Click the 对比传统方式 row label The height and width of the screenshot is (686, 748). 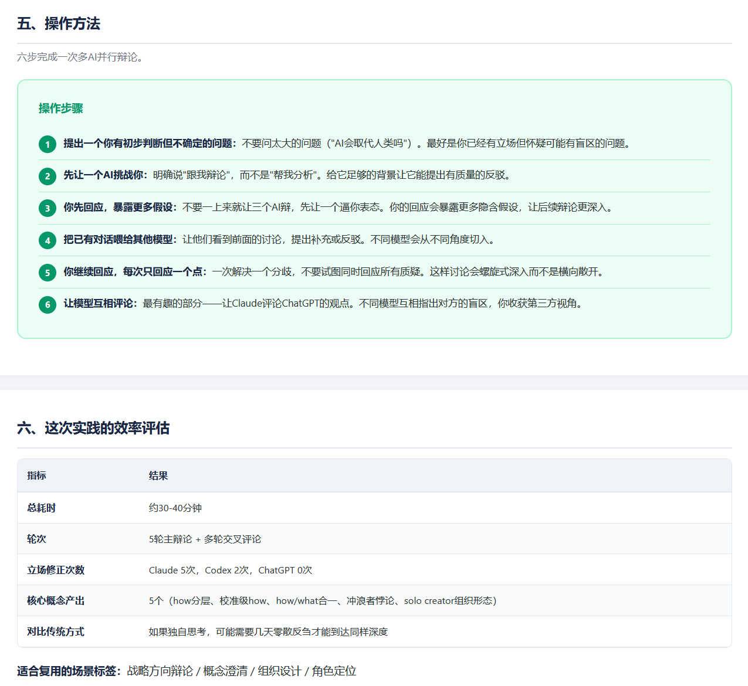click(56, 631)
